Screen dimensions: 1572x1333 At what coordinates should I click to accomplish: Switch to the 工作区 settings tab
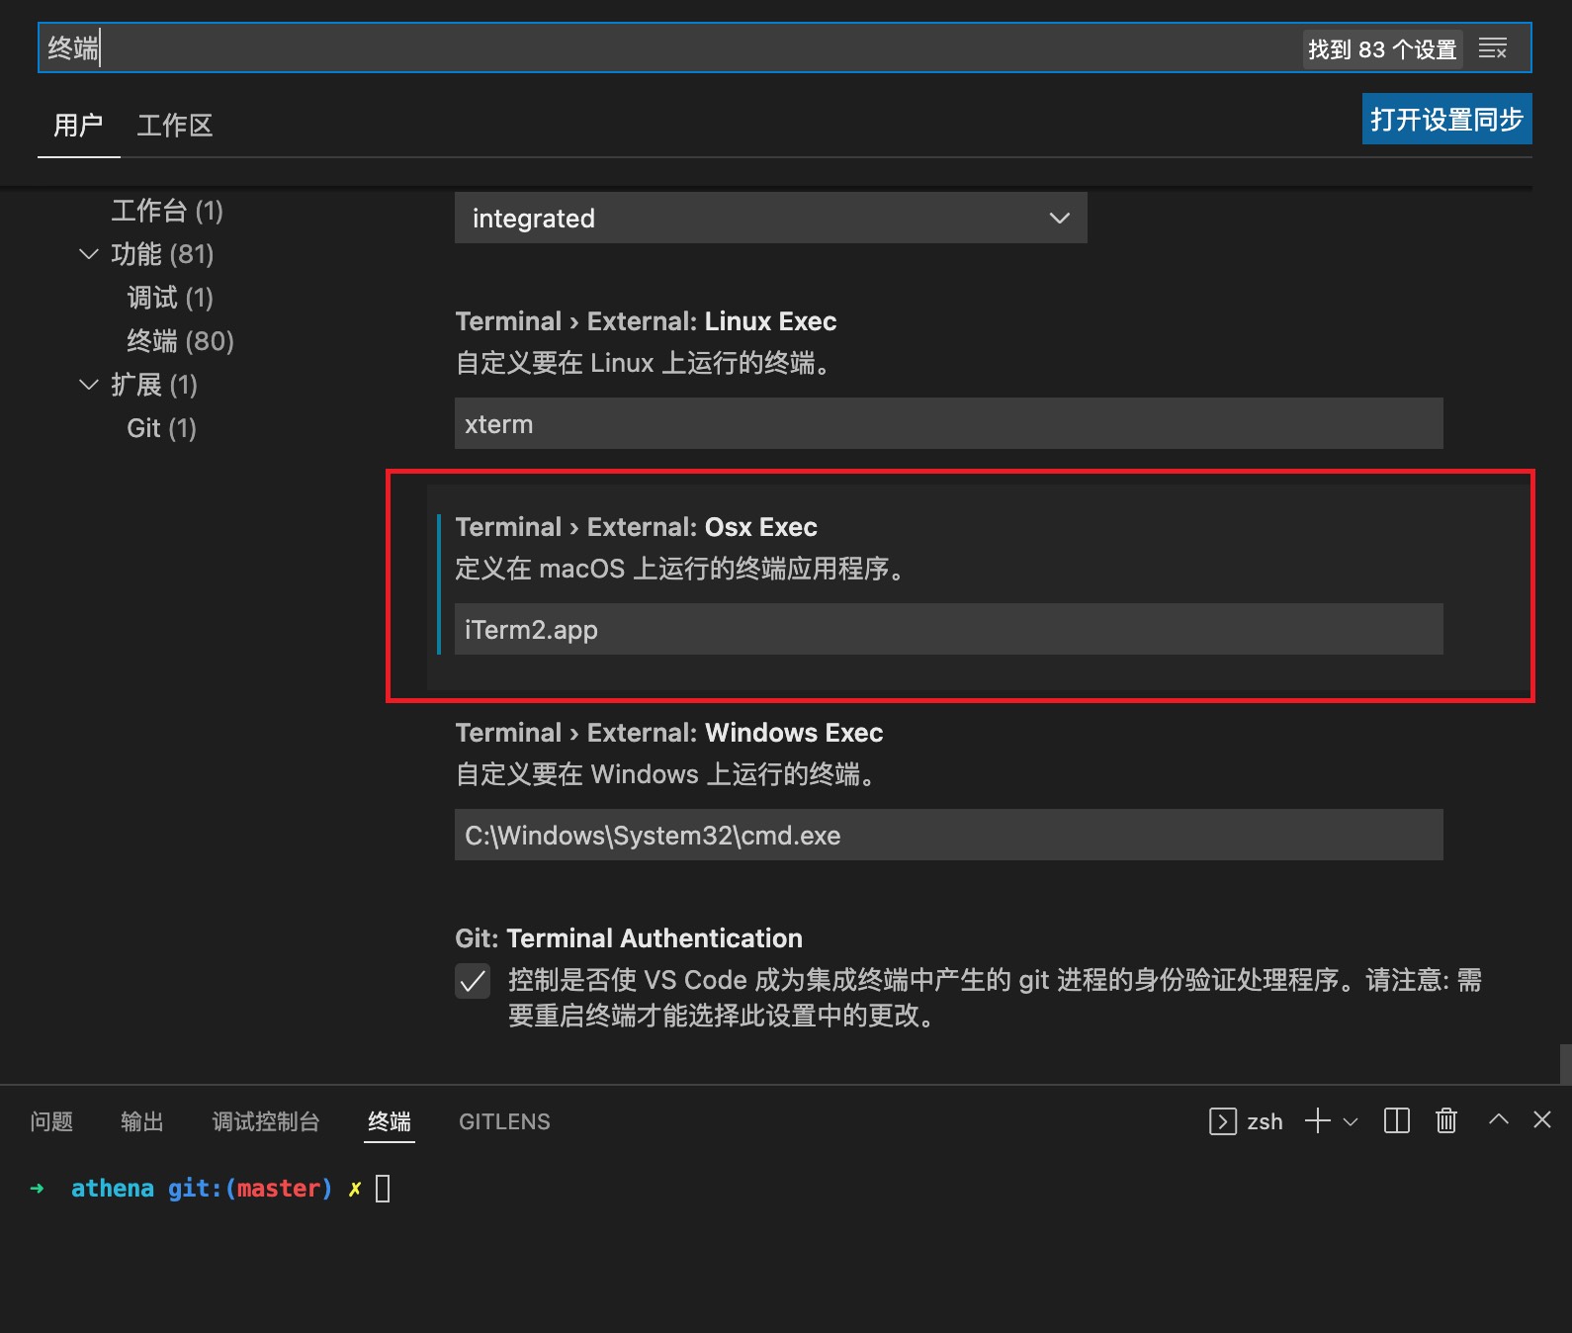pos(175,126)
